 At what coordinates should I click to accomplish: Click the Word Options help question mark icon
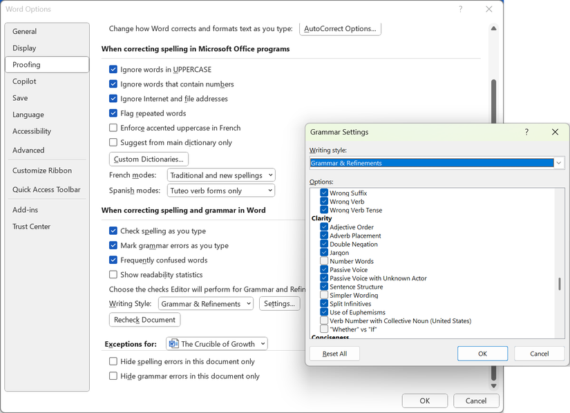click(461, 9)
